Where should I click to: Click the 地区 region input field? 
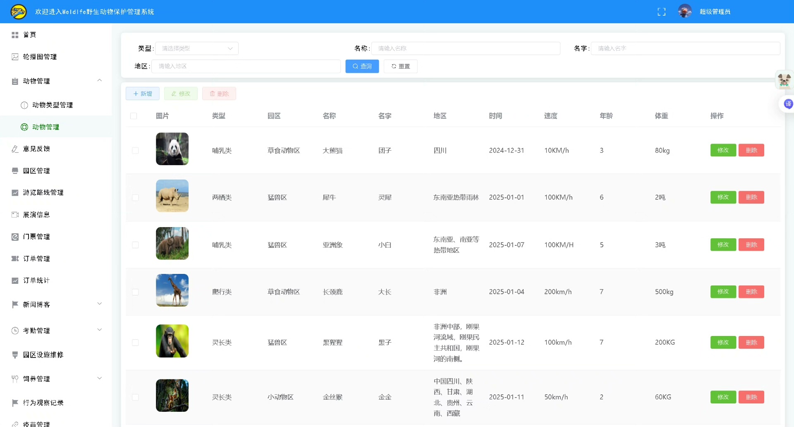point(246,66)
